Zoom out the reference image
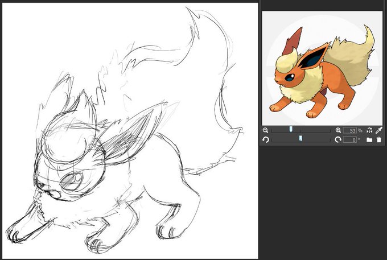The width and height of the screenshot is (387, 260). 265,130
